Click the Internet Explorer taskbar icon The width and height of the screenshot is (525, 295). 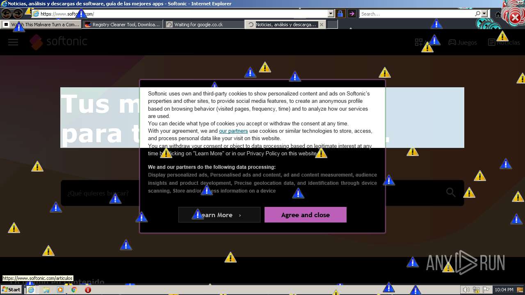point(31,290)
